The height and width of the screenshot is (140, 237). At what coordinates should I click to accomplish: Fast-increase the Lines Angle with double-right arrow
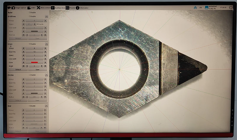[45, 66]
